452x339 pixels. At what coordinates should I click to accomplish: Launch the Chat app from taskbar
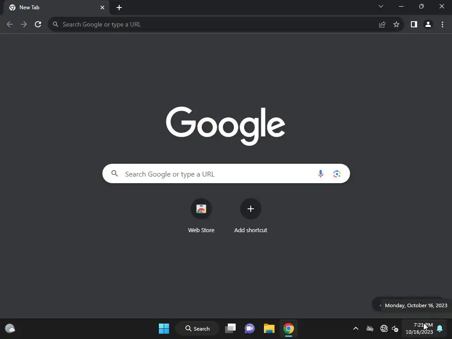tap(250, 328)
